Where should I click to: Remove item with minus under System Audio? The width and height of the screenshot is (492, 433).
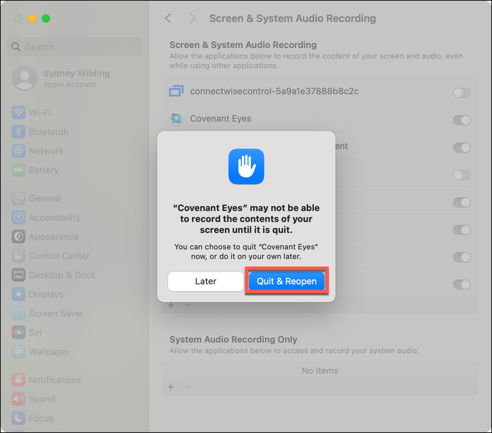click(188, 387)
